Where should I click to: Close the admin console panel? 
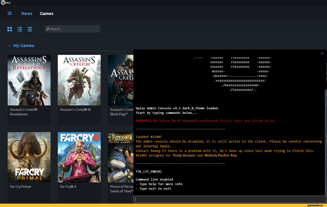322,53
